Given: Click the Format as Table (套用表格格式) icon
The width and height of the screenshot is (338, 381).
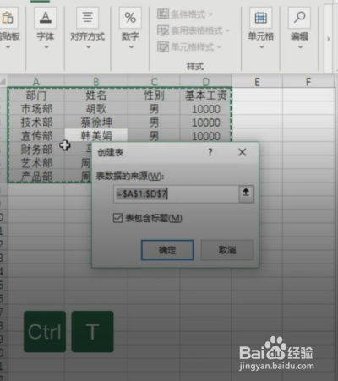Looking at the screenshot, I should point(163,30).
